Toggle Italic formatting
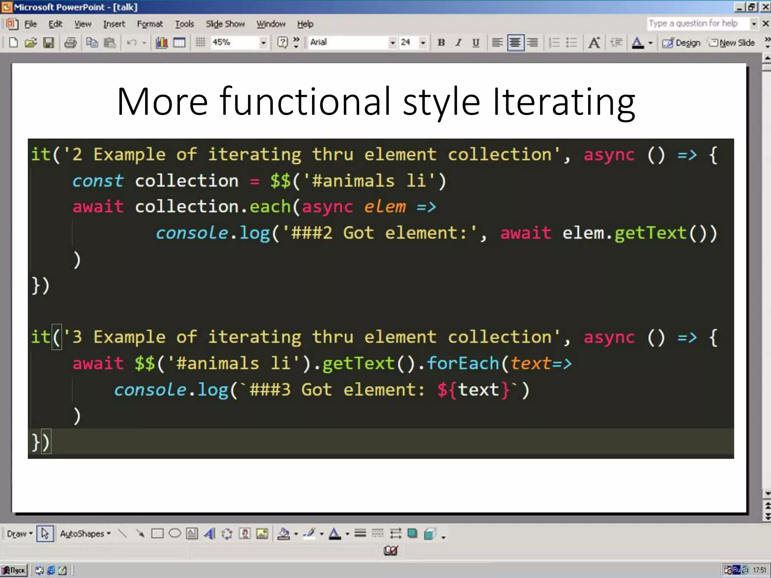 (x=459, y=43)
